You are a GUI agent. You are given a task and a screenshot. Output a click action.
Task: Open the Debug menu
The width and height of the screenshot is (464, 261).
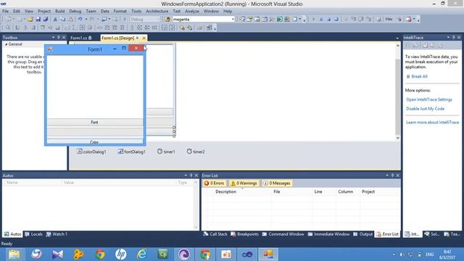pyautogui.click(x=75, y=12)
